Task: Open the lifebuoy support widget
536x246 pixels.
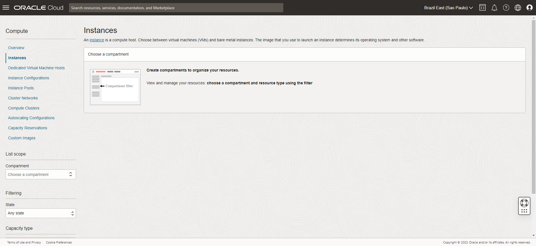Action: pyautogui.click(x=524, y=206)
